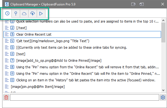This screenshot has height=108, width=167.
Task: Select item ending 'remove it from that tab'
Action: tap(82, 67)
